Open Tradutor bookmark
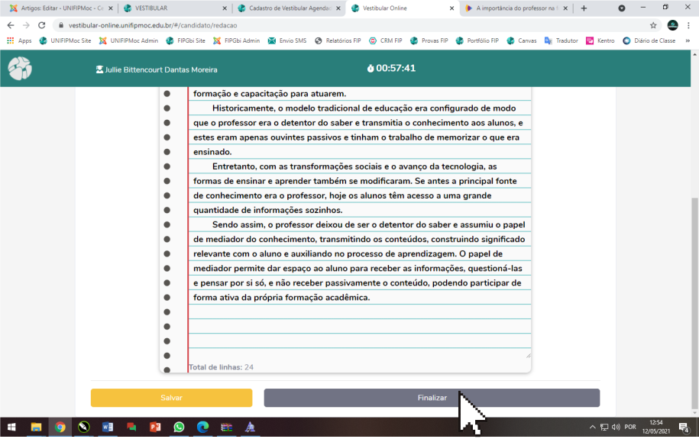699x439 pixels. (x=561, y=40)
